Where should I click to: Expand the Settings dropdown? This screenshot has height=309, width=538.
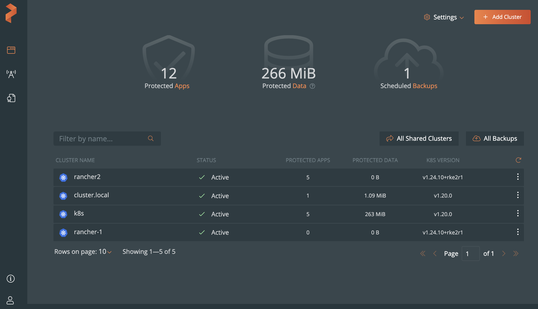[444, 17]
